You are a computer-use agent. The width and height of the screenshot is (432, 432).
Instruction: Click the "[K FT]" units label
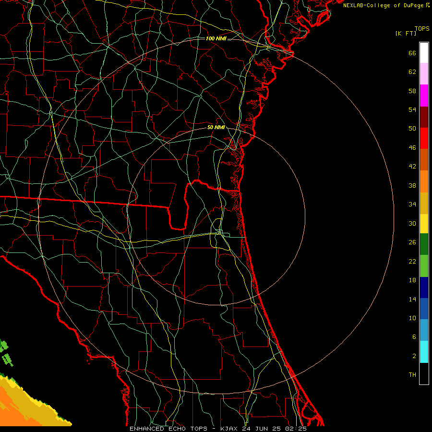[x=406, y=33]
